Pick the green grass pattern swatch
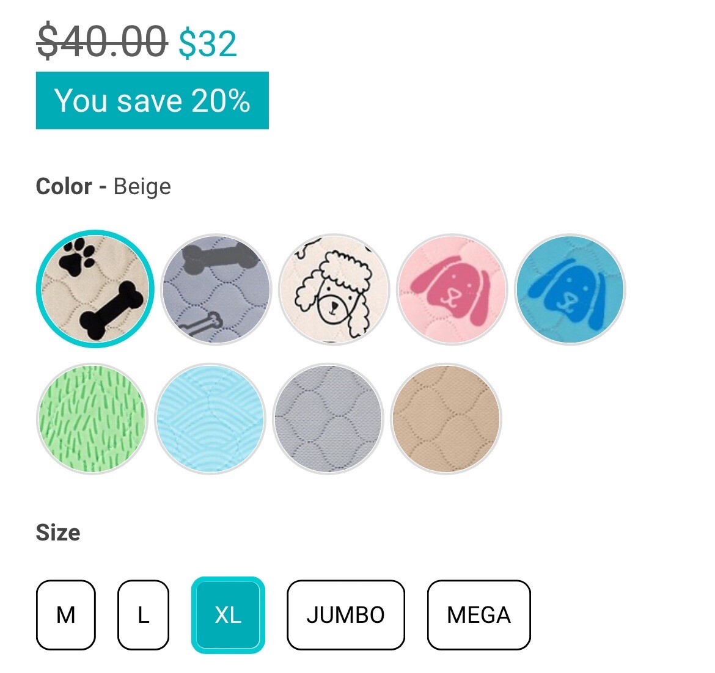This screenshot has height=673, width=715. pyautogui.click(x=92, y=418)
